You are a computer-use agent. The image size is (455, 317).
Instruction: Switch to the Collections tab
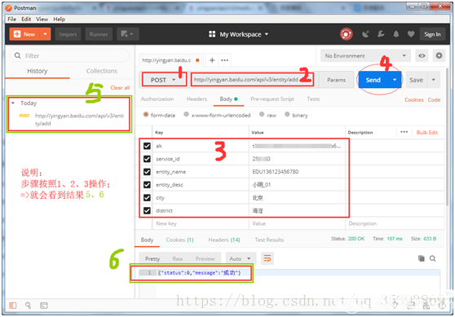[x=102, y=71]
